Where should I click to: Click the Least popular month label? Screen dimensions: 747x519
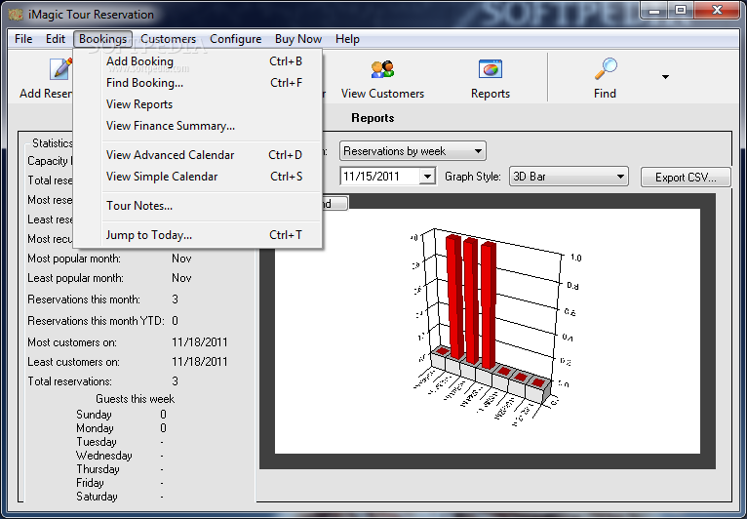tap(75, 278)
